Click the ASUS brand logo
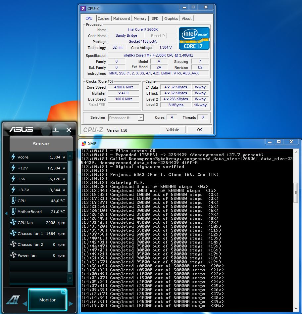Image resolution: width=302 pixels, height=314 pixels. 21,130
